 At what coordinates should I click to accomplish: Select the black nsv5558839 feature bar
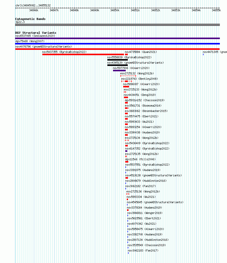[x=118, y=60]
